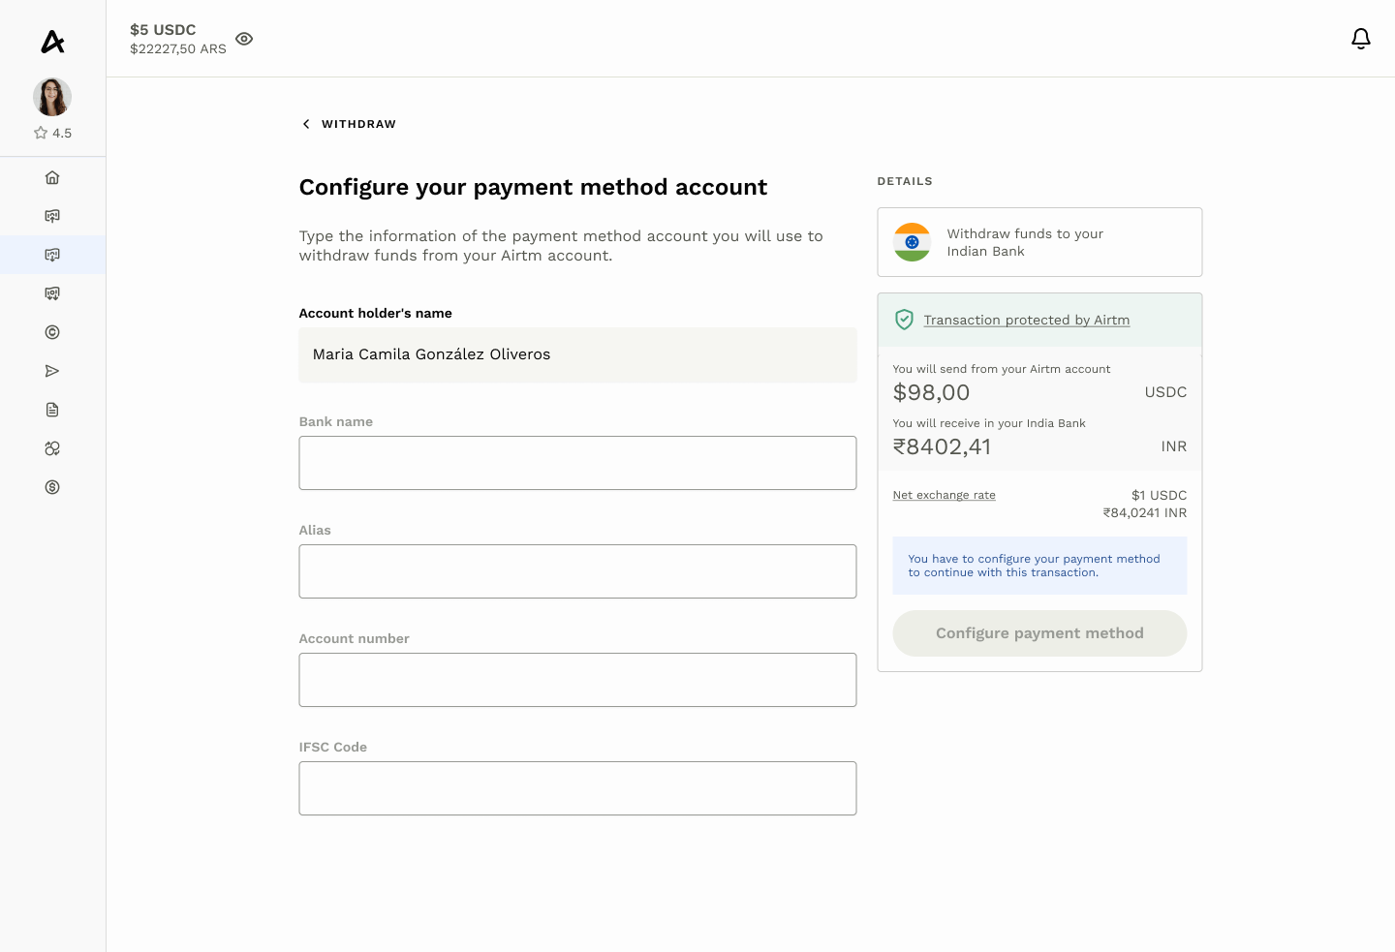Image resolution: width=1395 pixels, height=952 pixels.
Task: Open the user profile avatar
Action: (52, 97)
